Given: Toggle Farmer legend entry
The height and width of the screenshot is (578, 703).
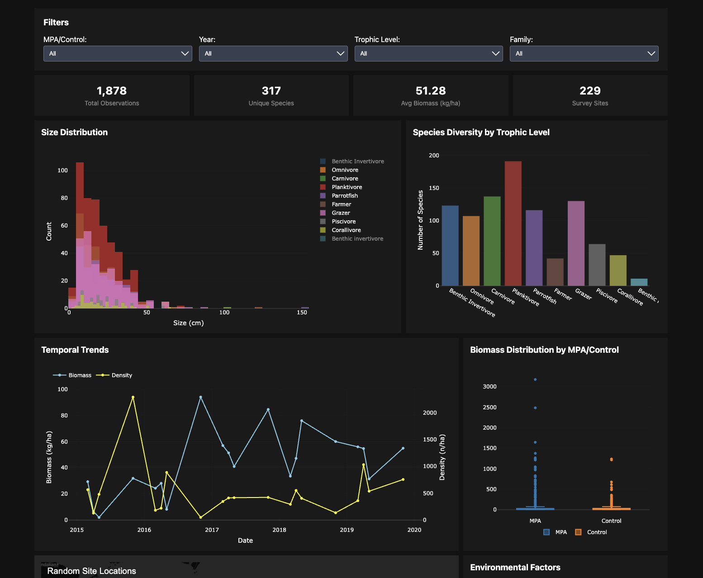Looking at the screenshot, I should [341, 204].
